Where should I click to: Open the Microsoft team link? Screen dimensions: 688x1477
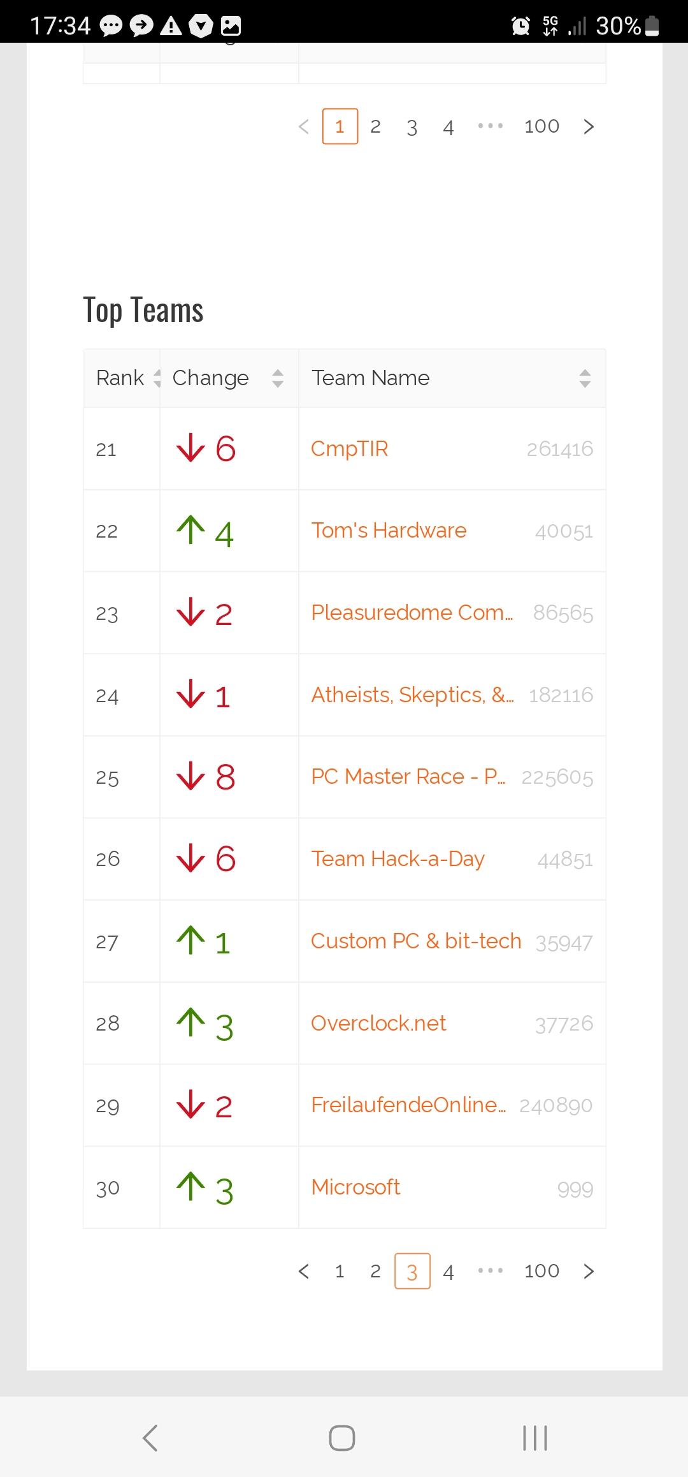coord(355,1187)
